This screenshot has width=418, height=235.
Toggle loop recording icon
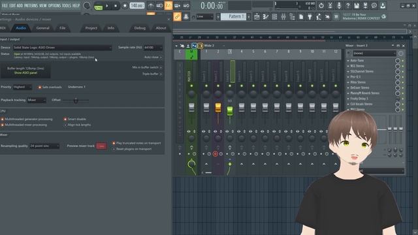186,6
